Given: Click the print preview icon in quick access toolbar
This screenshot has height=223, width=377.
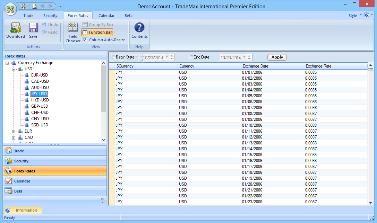Looking at the screenshot, I should 35,6.
